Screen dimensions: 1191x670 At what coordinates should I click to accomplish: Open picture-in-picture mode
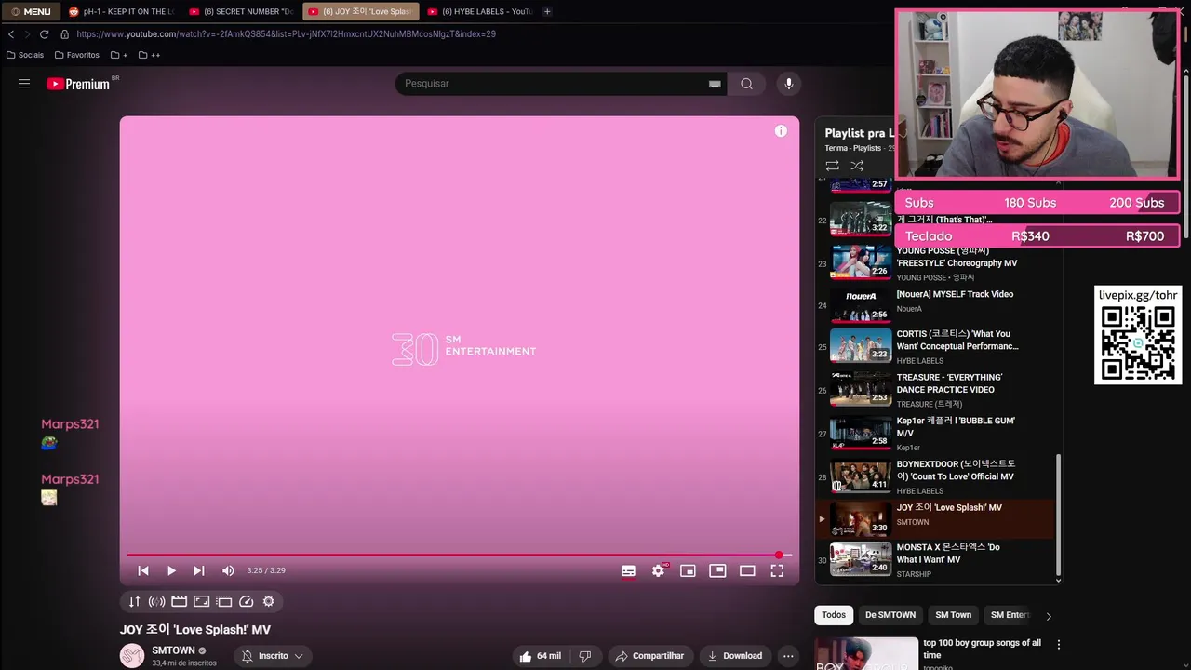tap(717, 570)
